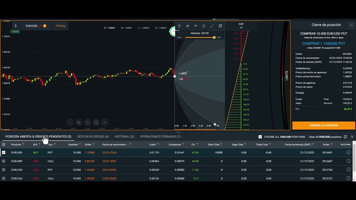Open chart indicators tool
Image resolution: width=356 pixels, height=200 pixels.
click(x=204, y=26)
